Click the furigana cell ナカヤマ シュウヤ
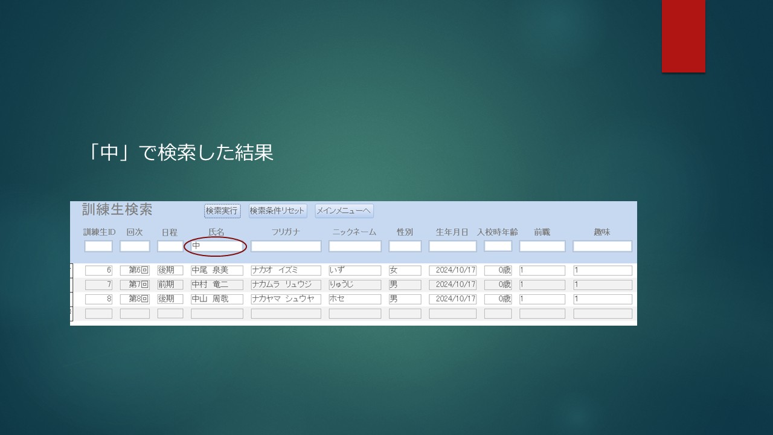Viewport: 773px width, 435px height. point(286,299)
